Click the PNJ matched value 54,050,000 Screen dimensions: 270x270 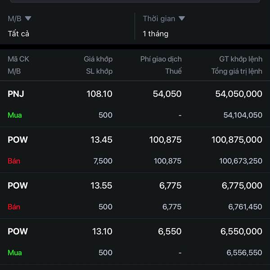[x=238, y=94]
